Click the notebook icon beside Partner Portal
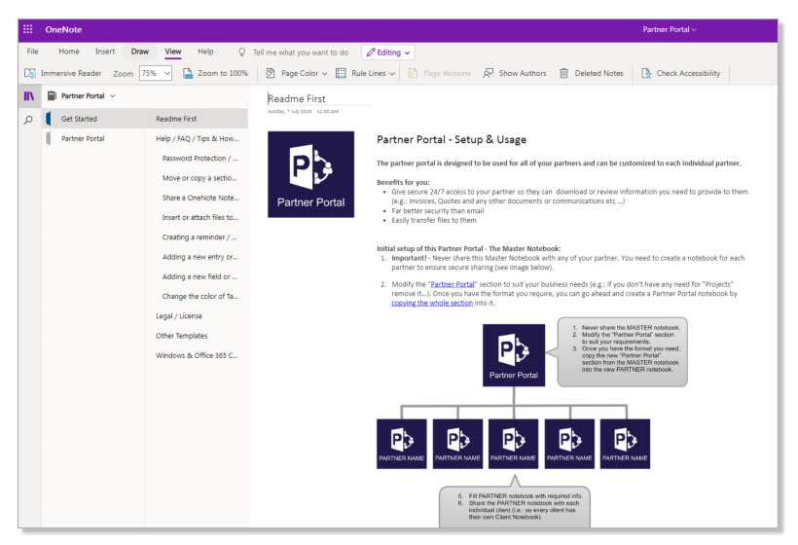The height and width of the screenshot is (545, 798). [x=52, y=95]
